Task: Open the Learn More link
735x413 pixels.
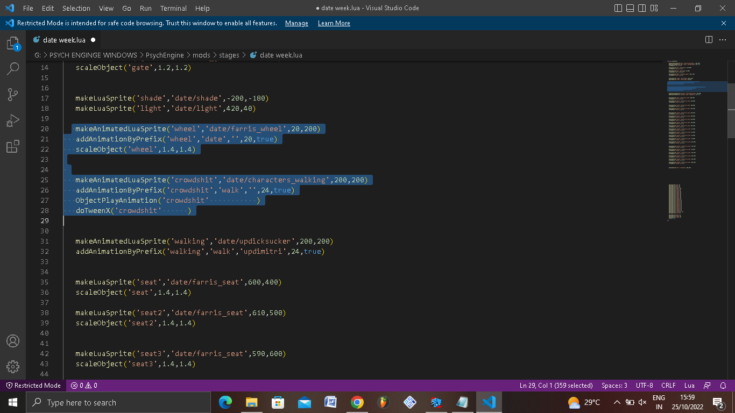Action: point(334,23)
